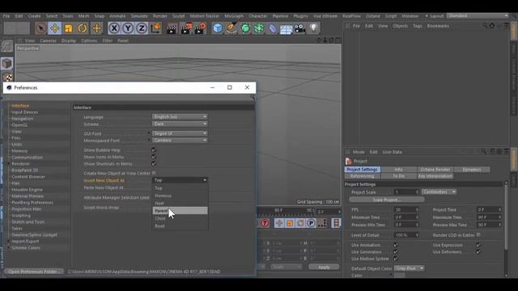Screen dimensions: 518x291
Task: Click the Scale Project button
Action: [x=387, y=200]
